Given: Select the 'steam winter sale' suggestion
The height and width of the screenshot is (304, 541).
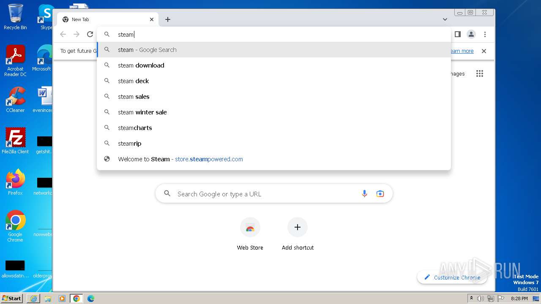Looking at the screenshot, I should [x=274, y=112].
